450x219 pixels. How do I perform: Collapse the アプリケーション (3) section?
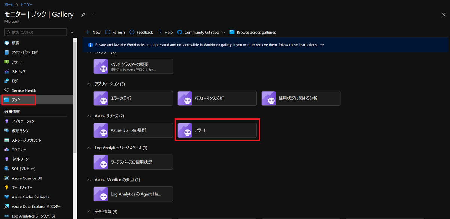tap(89, 84)
